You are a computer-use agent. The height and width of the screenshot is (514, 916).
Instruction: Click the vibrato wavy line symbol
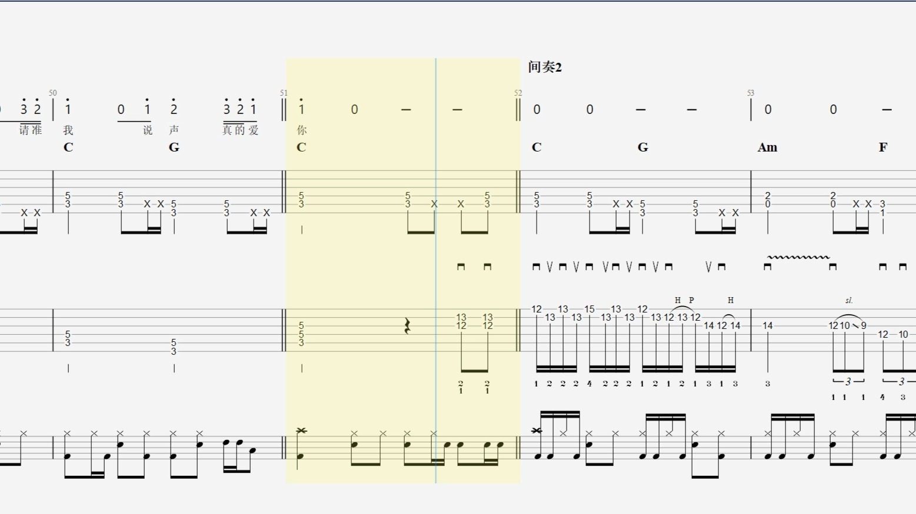click(x=798, y=257)
